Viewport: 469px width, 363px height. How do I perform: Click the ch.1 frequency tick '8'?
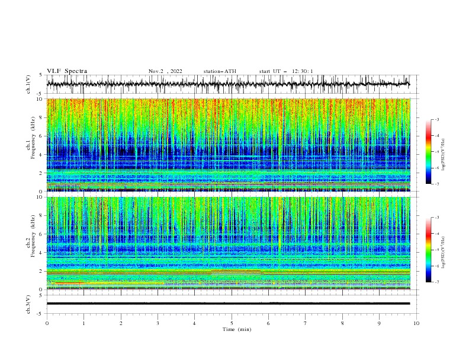coord(41,117)
